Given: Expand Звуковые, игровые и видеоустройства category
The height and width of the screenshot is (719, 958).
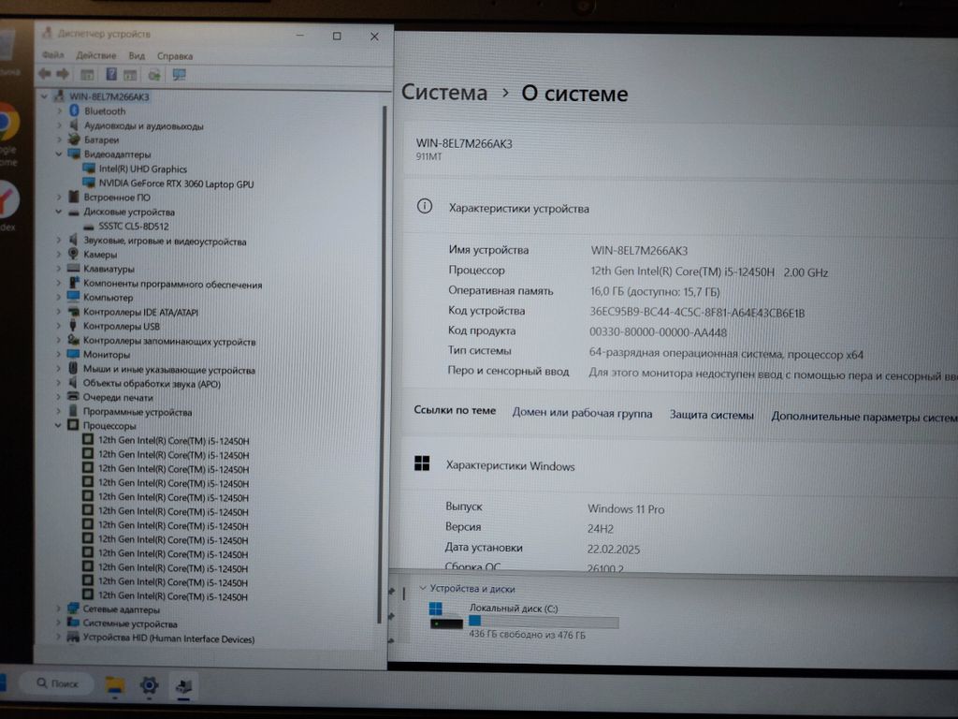Looking at the screenshot, I should point(59,241).
